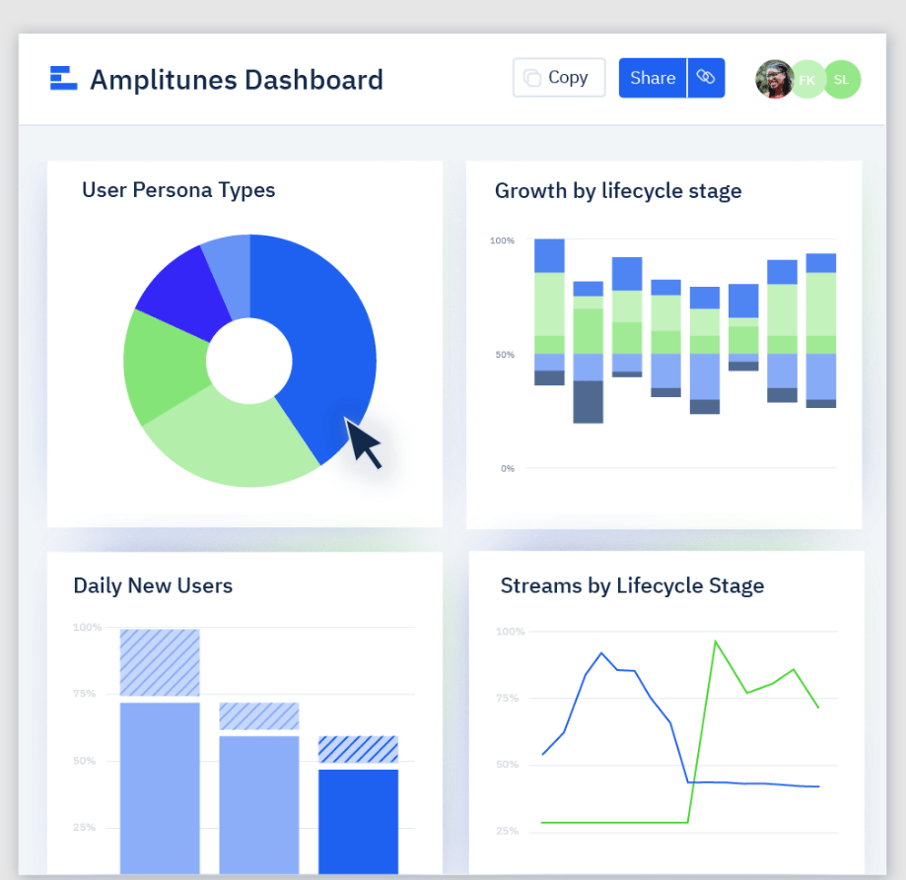Select the Amplitunes Dashboard title
The width and height of the screenshot is (906, 880).
(237, 80)
